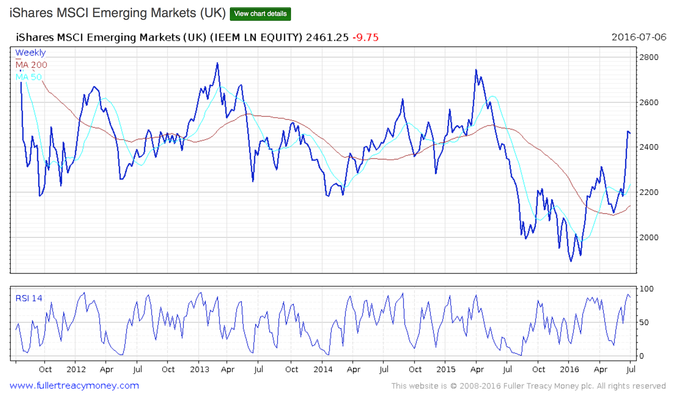
Task: Click the 2016 date axis label
Action: [569, 369]
